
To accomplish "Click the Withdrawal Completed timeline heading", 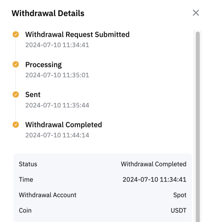I will pos(64,125).
